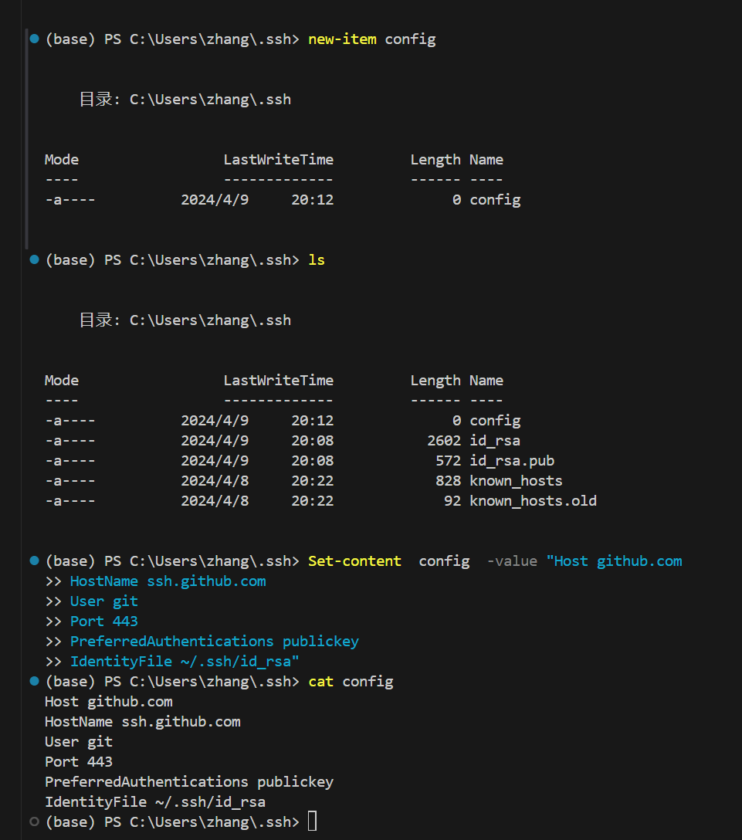The image size is (742, 840).
Task: Click the blue decoration beside new-item config
Action: click(33, 38)
